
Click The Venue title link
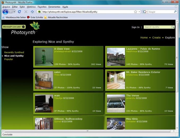(133, 96)
